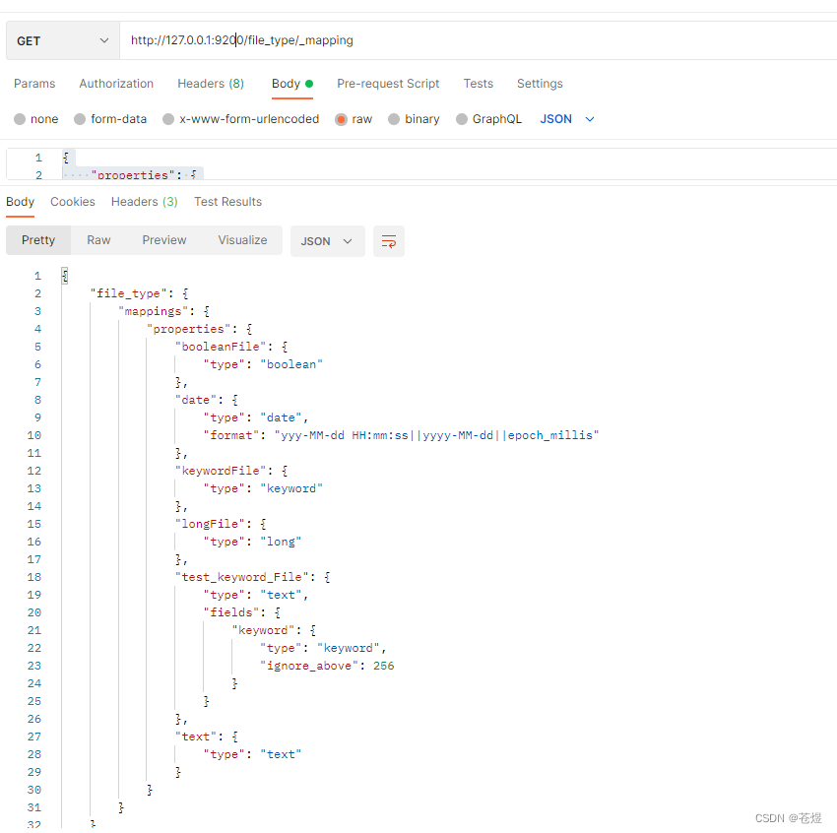The width and height of the screenshot is (837, 833).
Task: Switch the response view to Preview
Action: (163, 239)
